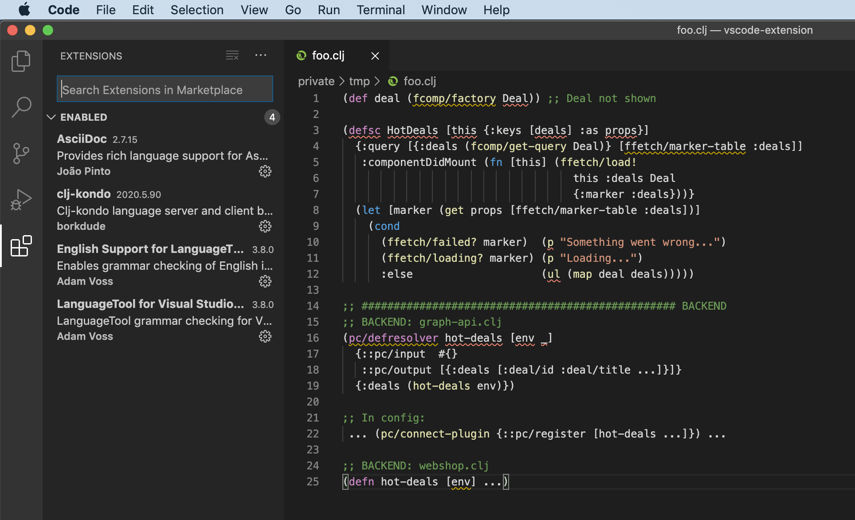Open Extensions panel more actions menu
The width and height of the screenshot is (855, 520).
tap(261, 55)
